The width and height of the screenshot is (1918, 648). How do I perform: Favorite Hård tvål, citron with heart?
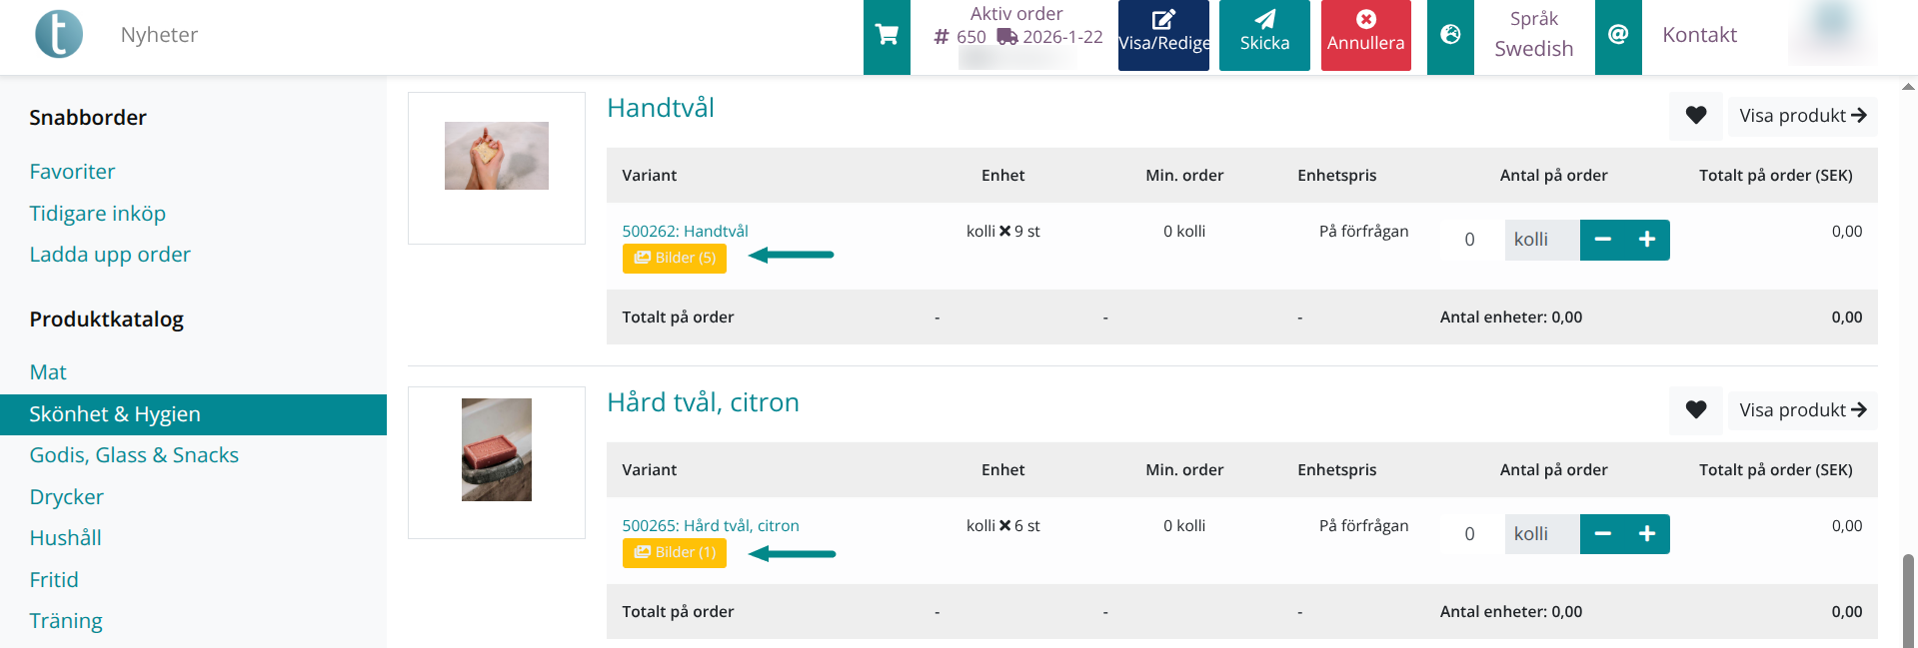click(x=1696, y=410)
